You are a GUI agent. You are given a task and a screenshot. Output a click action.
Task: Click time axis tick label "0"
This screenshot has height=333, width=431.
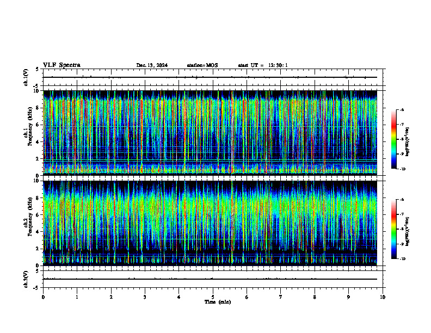click(x=43, y=297)
